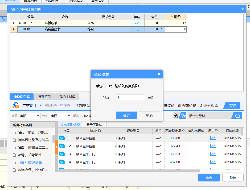Click the 信 badge on row 4

click(x=62, y=162)
